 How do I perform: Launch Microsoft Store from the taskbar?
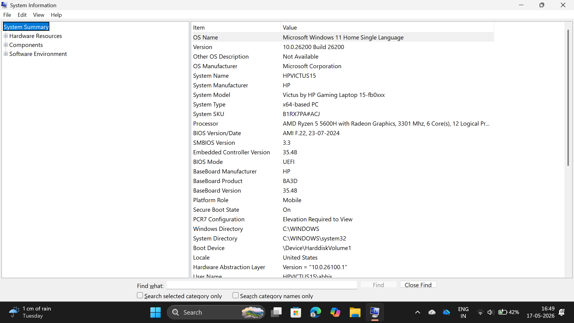point(296,312)
